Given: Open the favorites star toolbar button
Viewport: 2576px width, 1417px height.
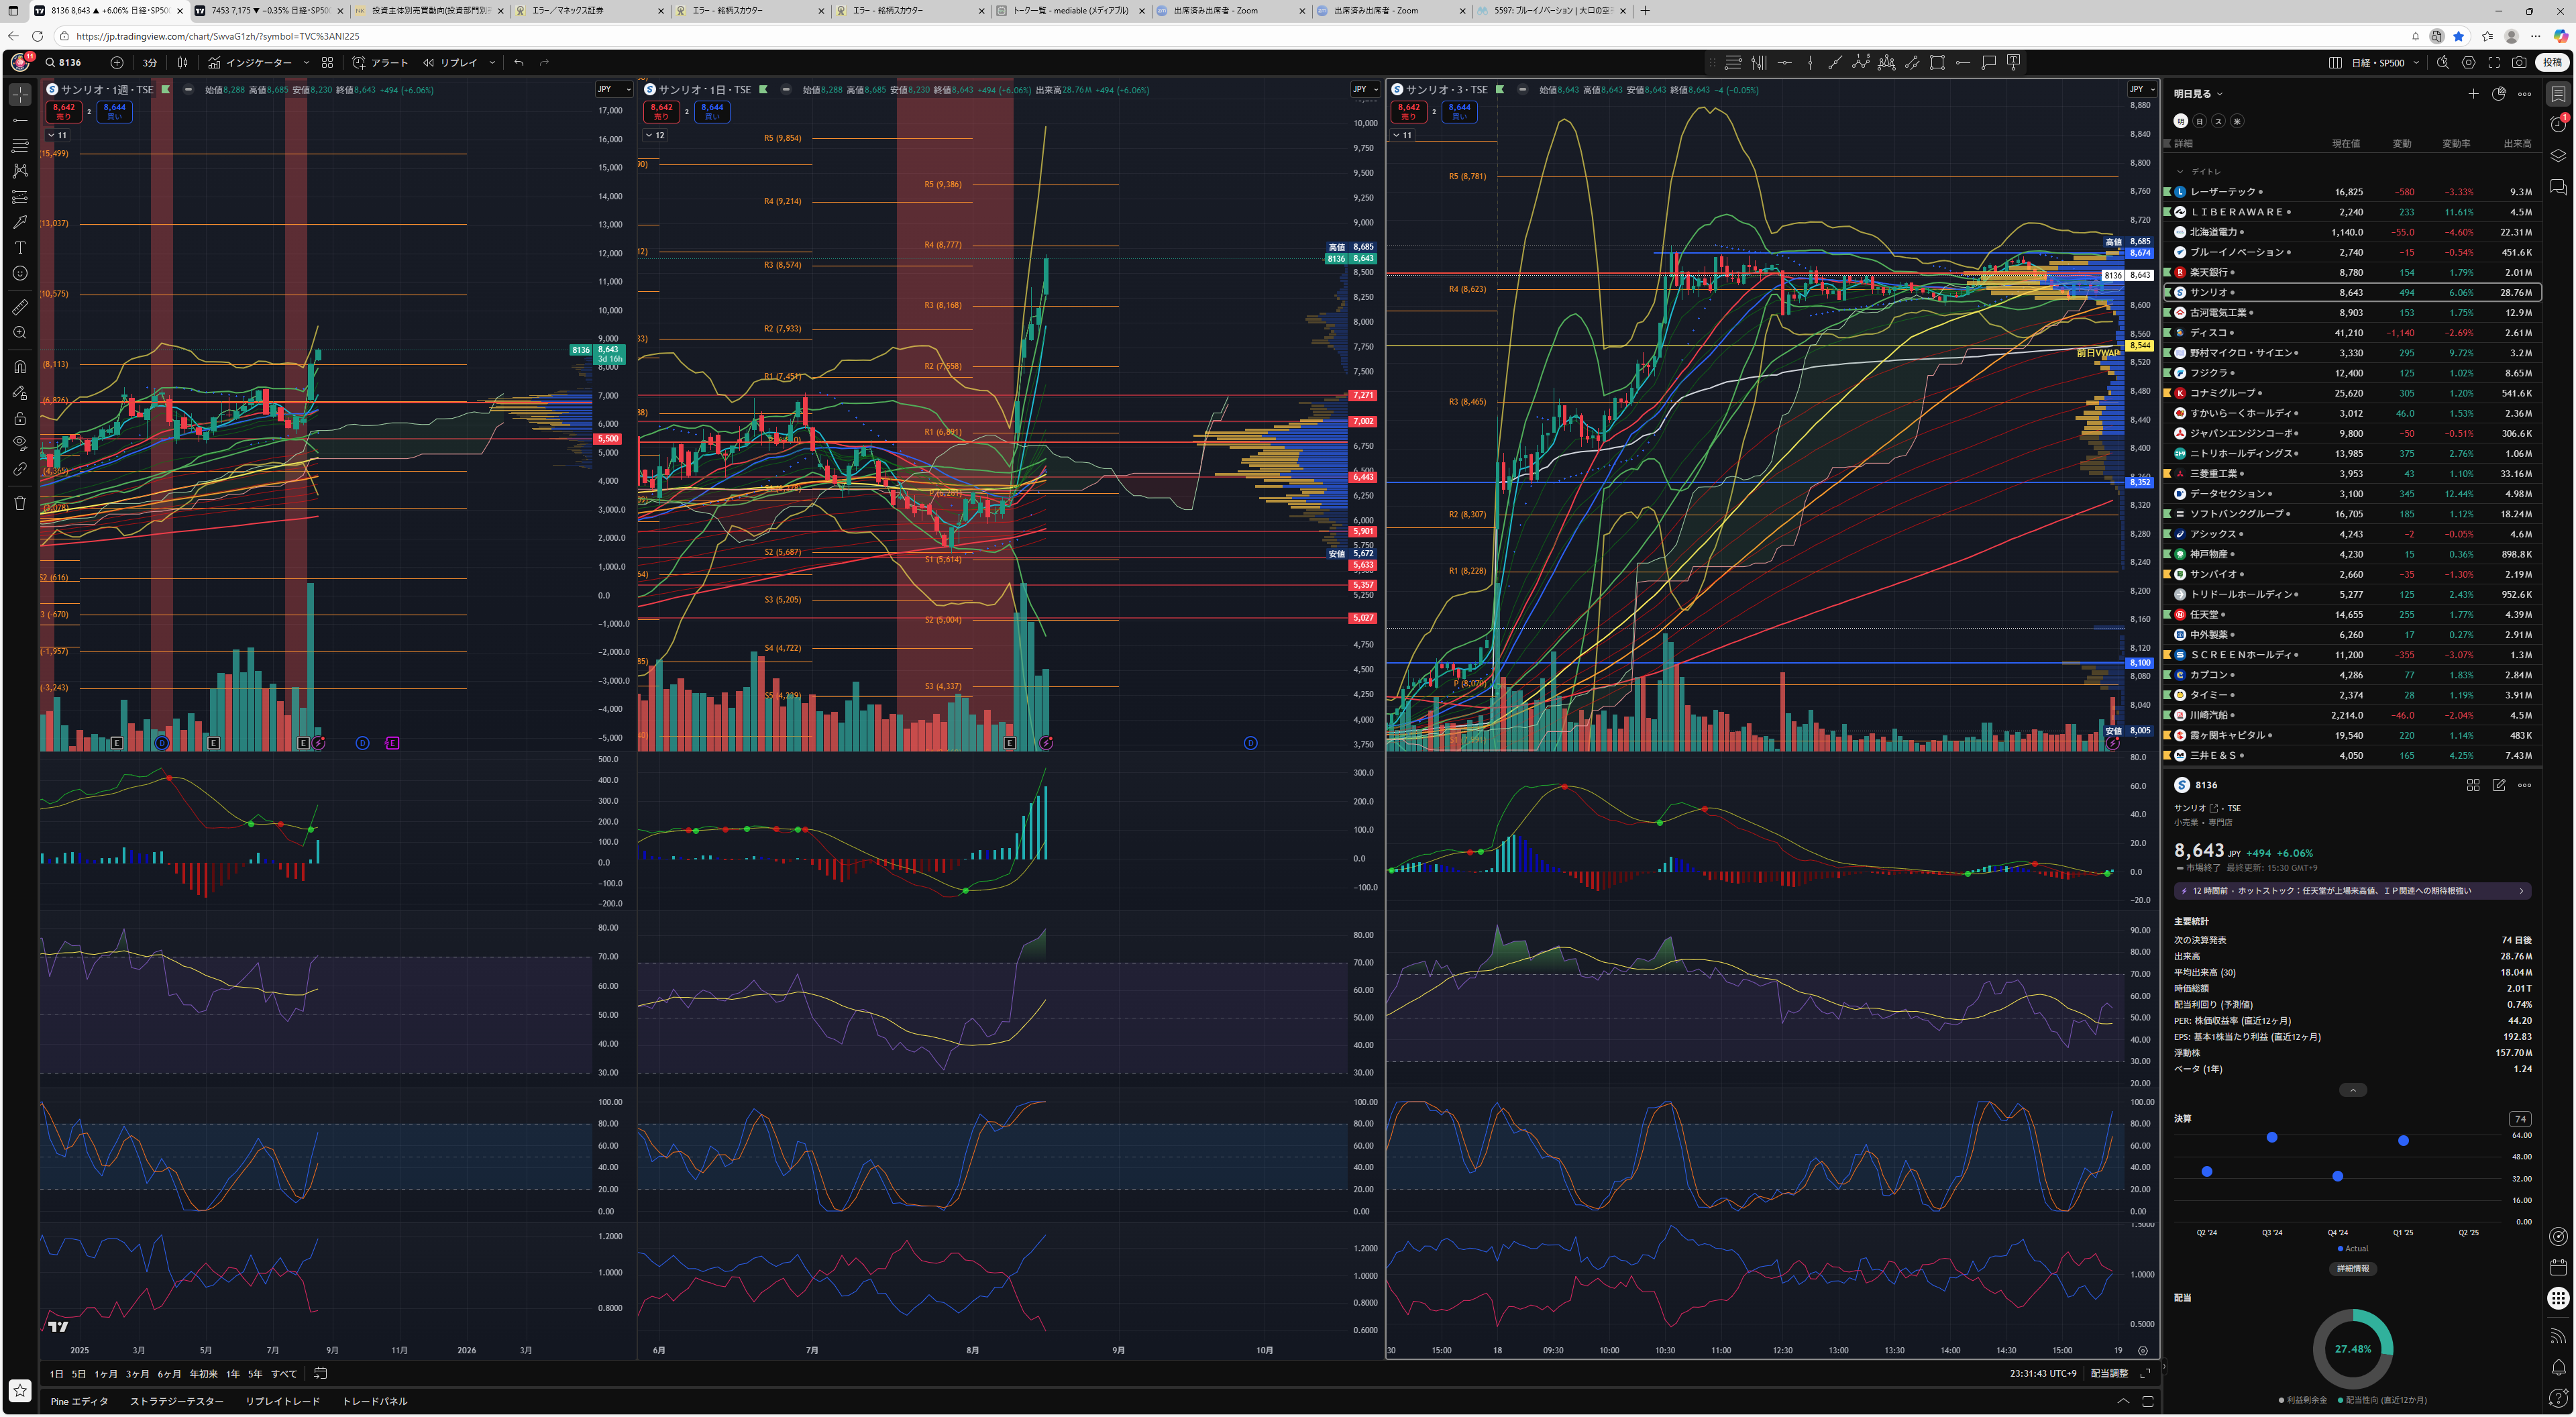Looking at the screenshot, I should tap(20, 1390).
